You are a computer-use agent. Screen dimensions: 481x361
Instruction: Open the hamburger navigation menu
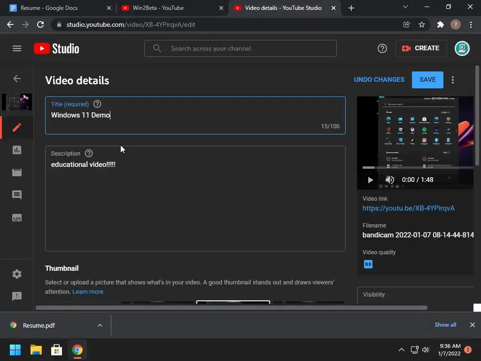(x=17, y=48)
